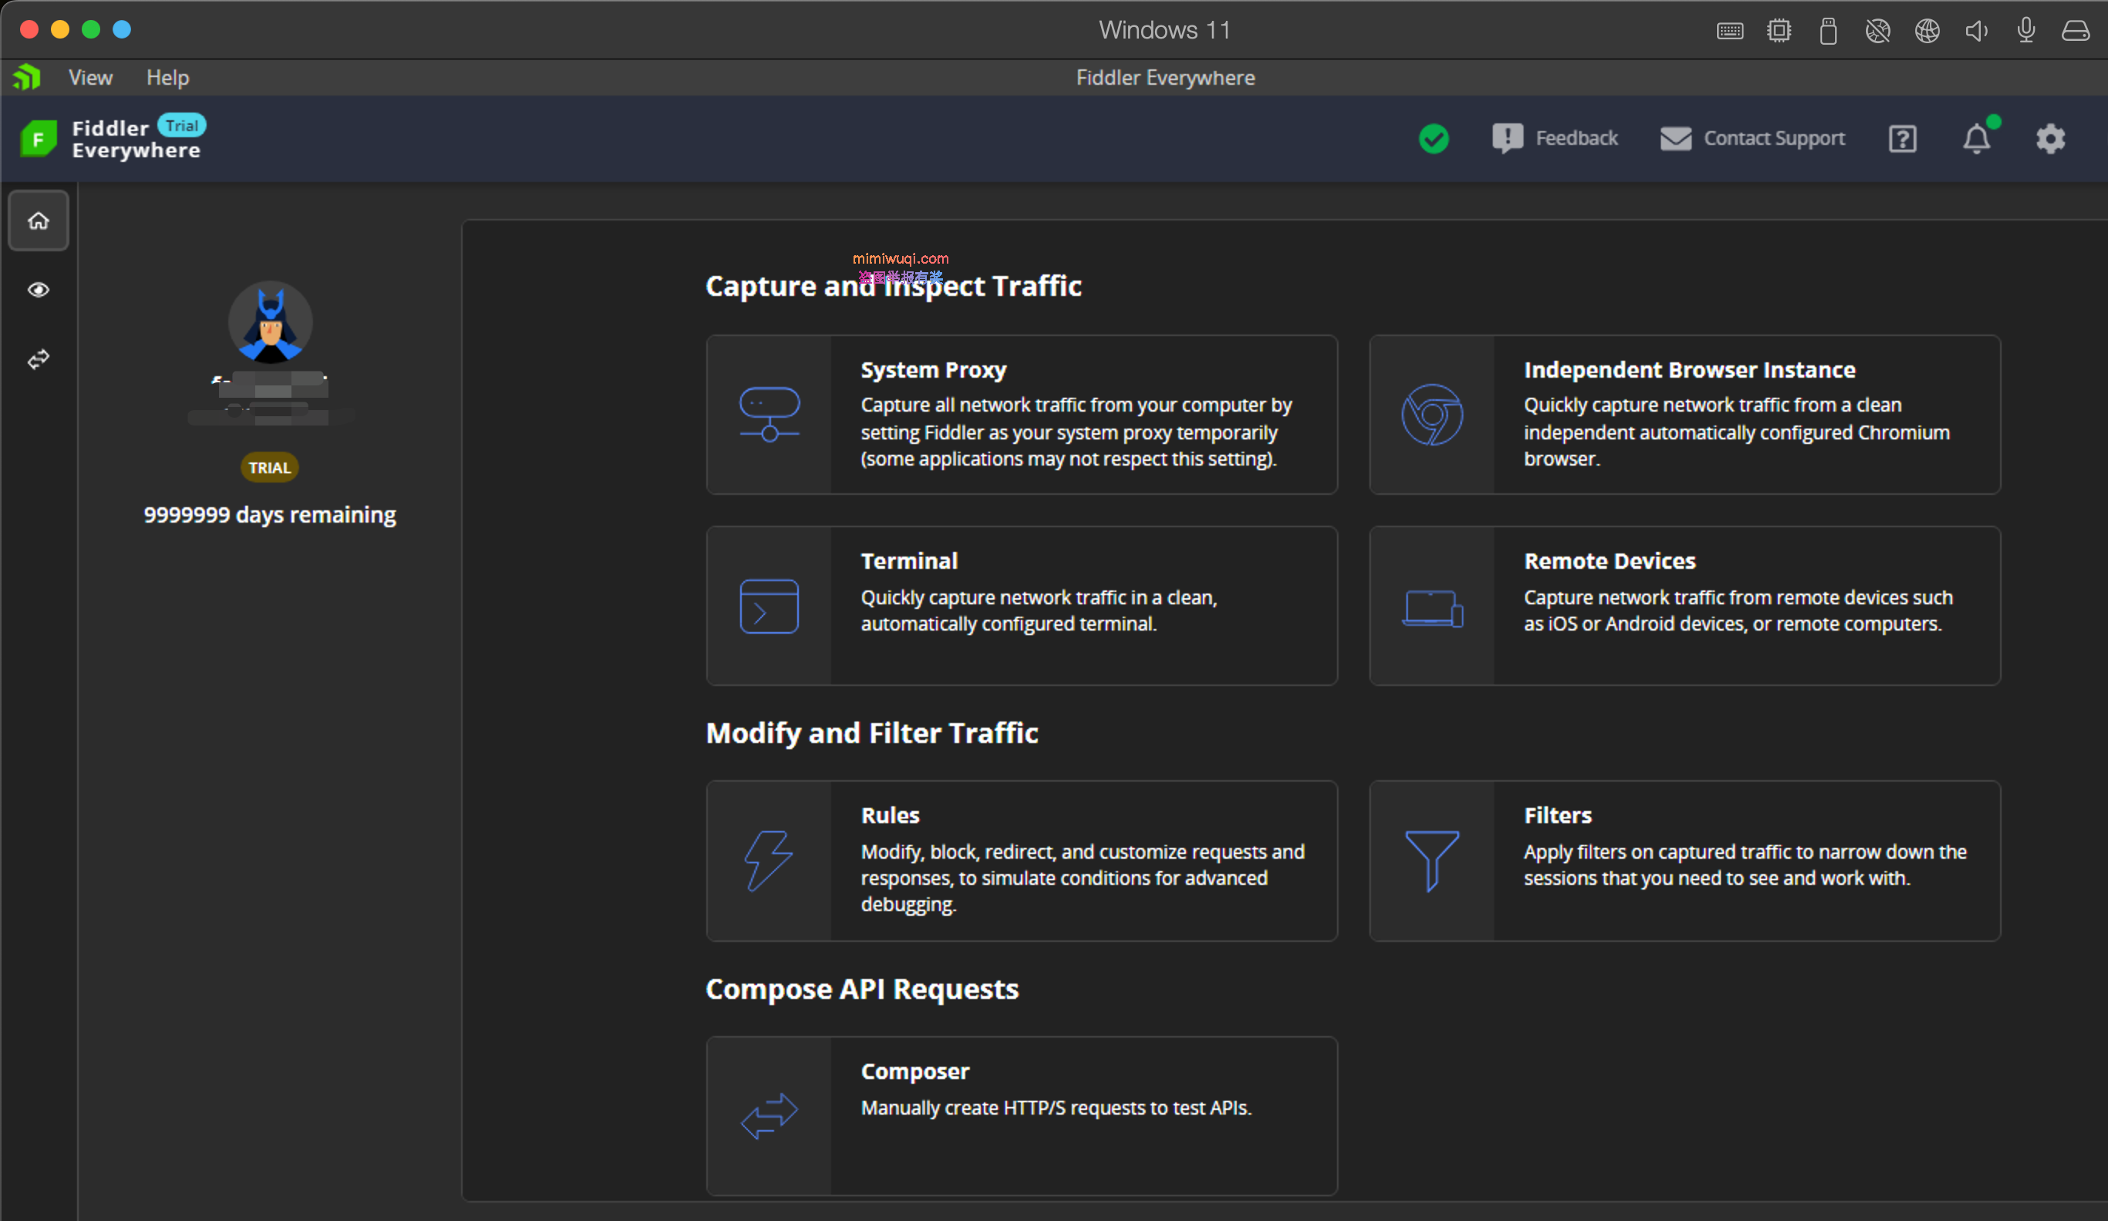
Task: Open Traffic view via eye sidebar icon
Action: pos(39,290)
